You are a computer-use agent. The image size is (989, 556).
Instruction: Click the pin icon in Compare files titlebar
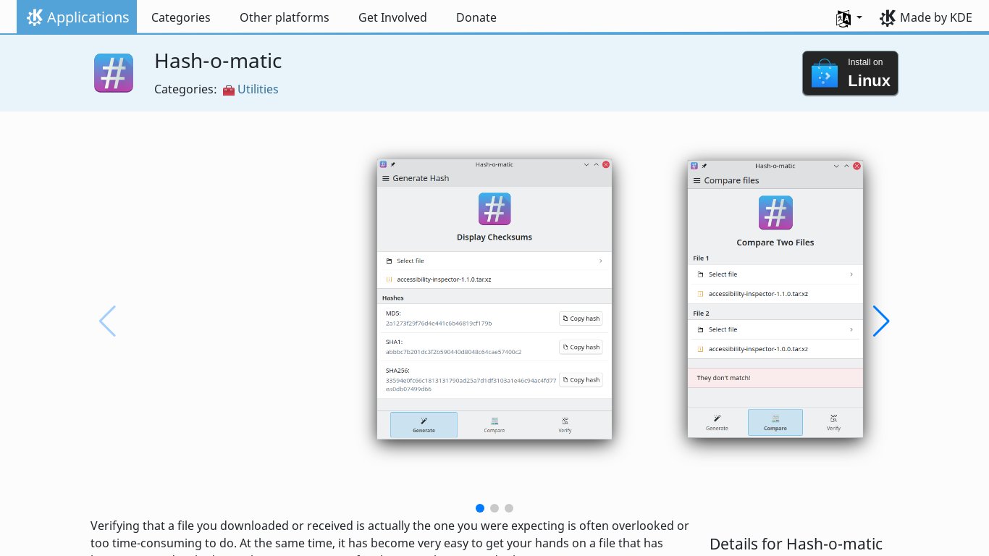[x=704, y=166]
